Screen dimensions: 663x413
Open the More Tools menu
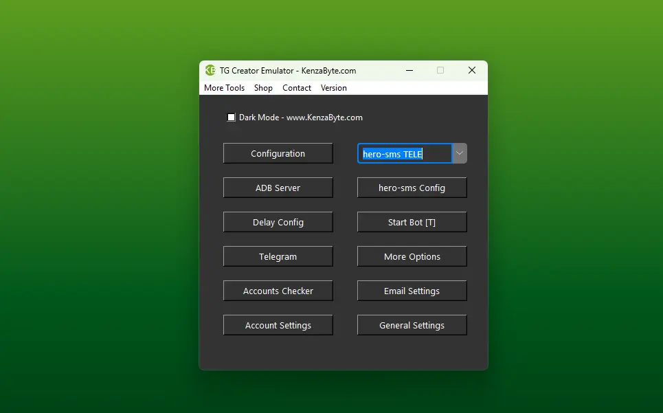224,88
